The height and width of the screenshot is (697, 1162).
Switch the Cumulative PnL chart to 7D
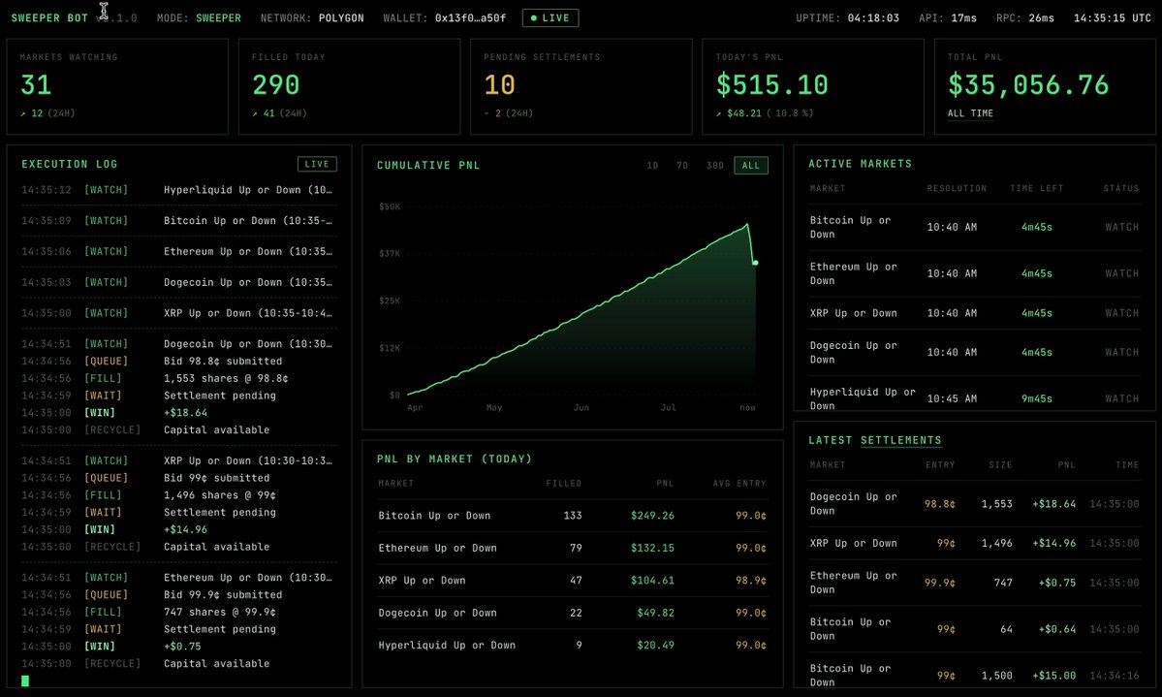pos(681,166)
